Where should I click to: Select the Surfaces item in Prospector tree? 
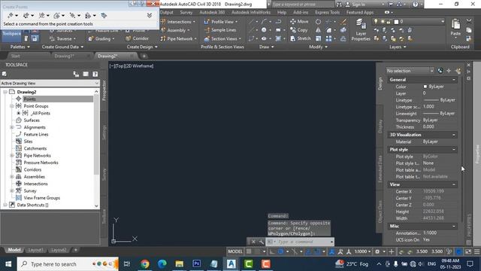(x=32, y=120)
